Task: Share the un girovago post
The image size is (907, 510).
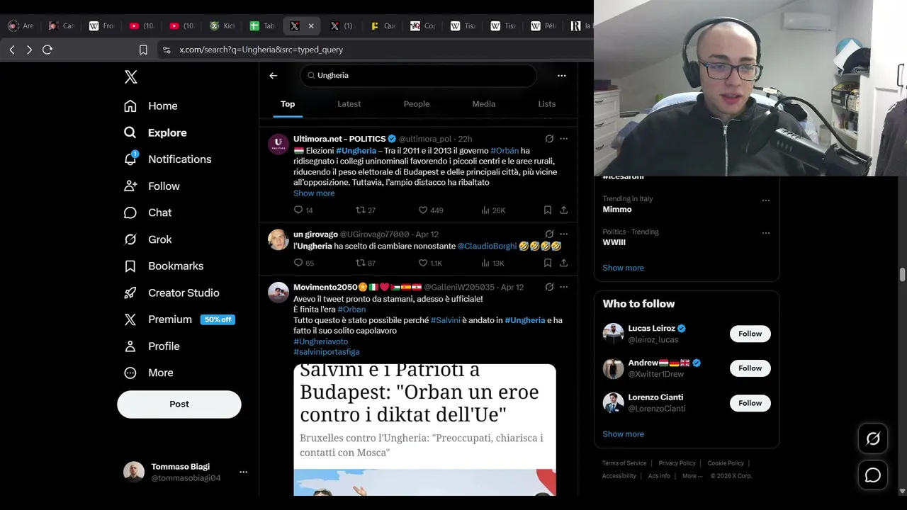Action: [x=564, y=263]
